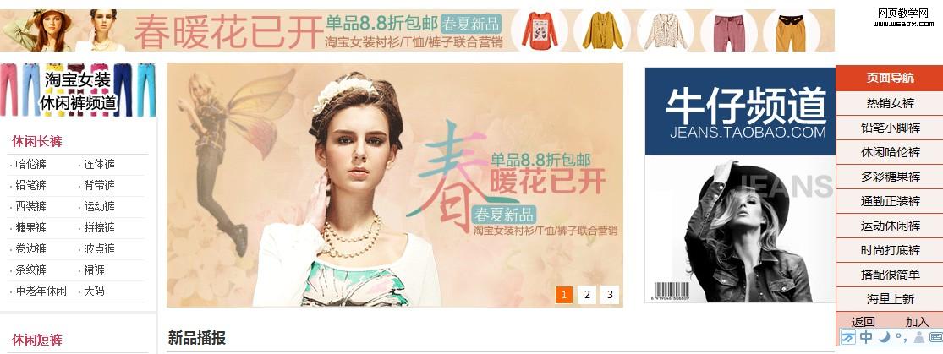
Task: Open 热销女裤 in page navigation
Action: 890,103
